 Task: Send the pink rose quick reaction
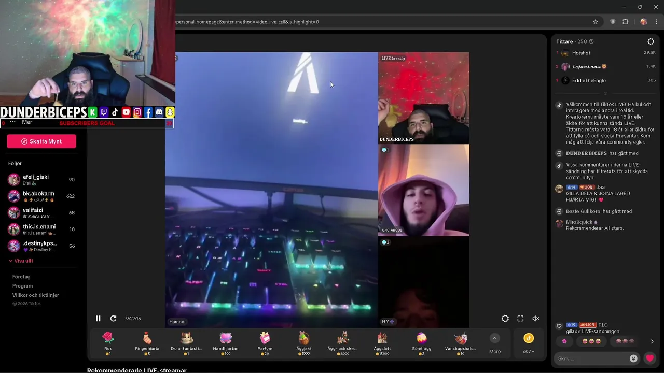coord(564,341)
